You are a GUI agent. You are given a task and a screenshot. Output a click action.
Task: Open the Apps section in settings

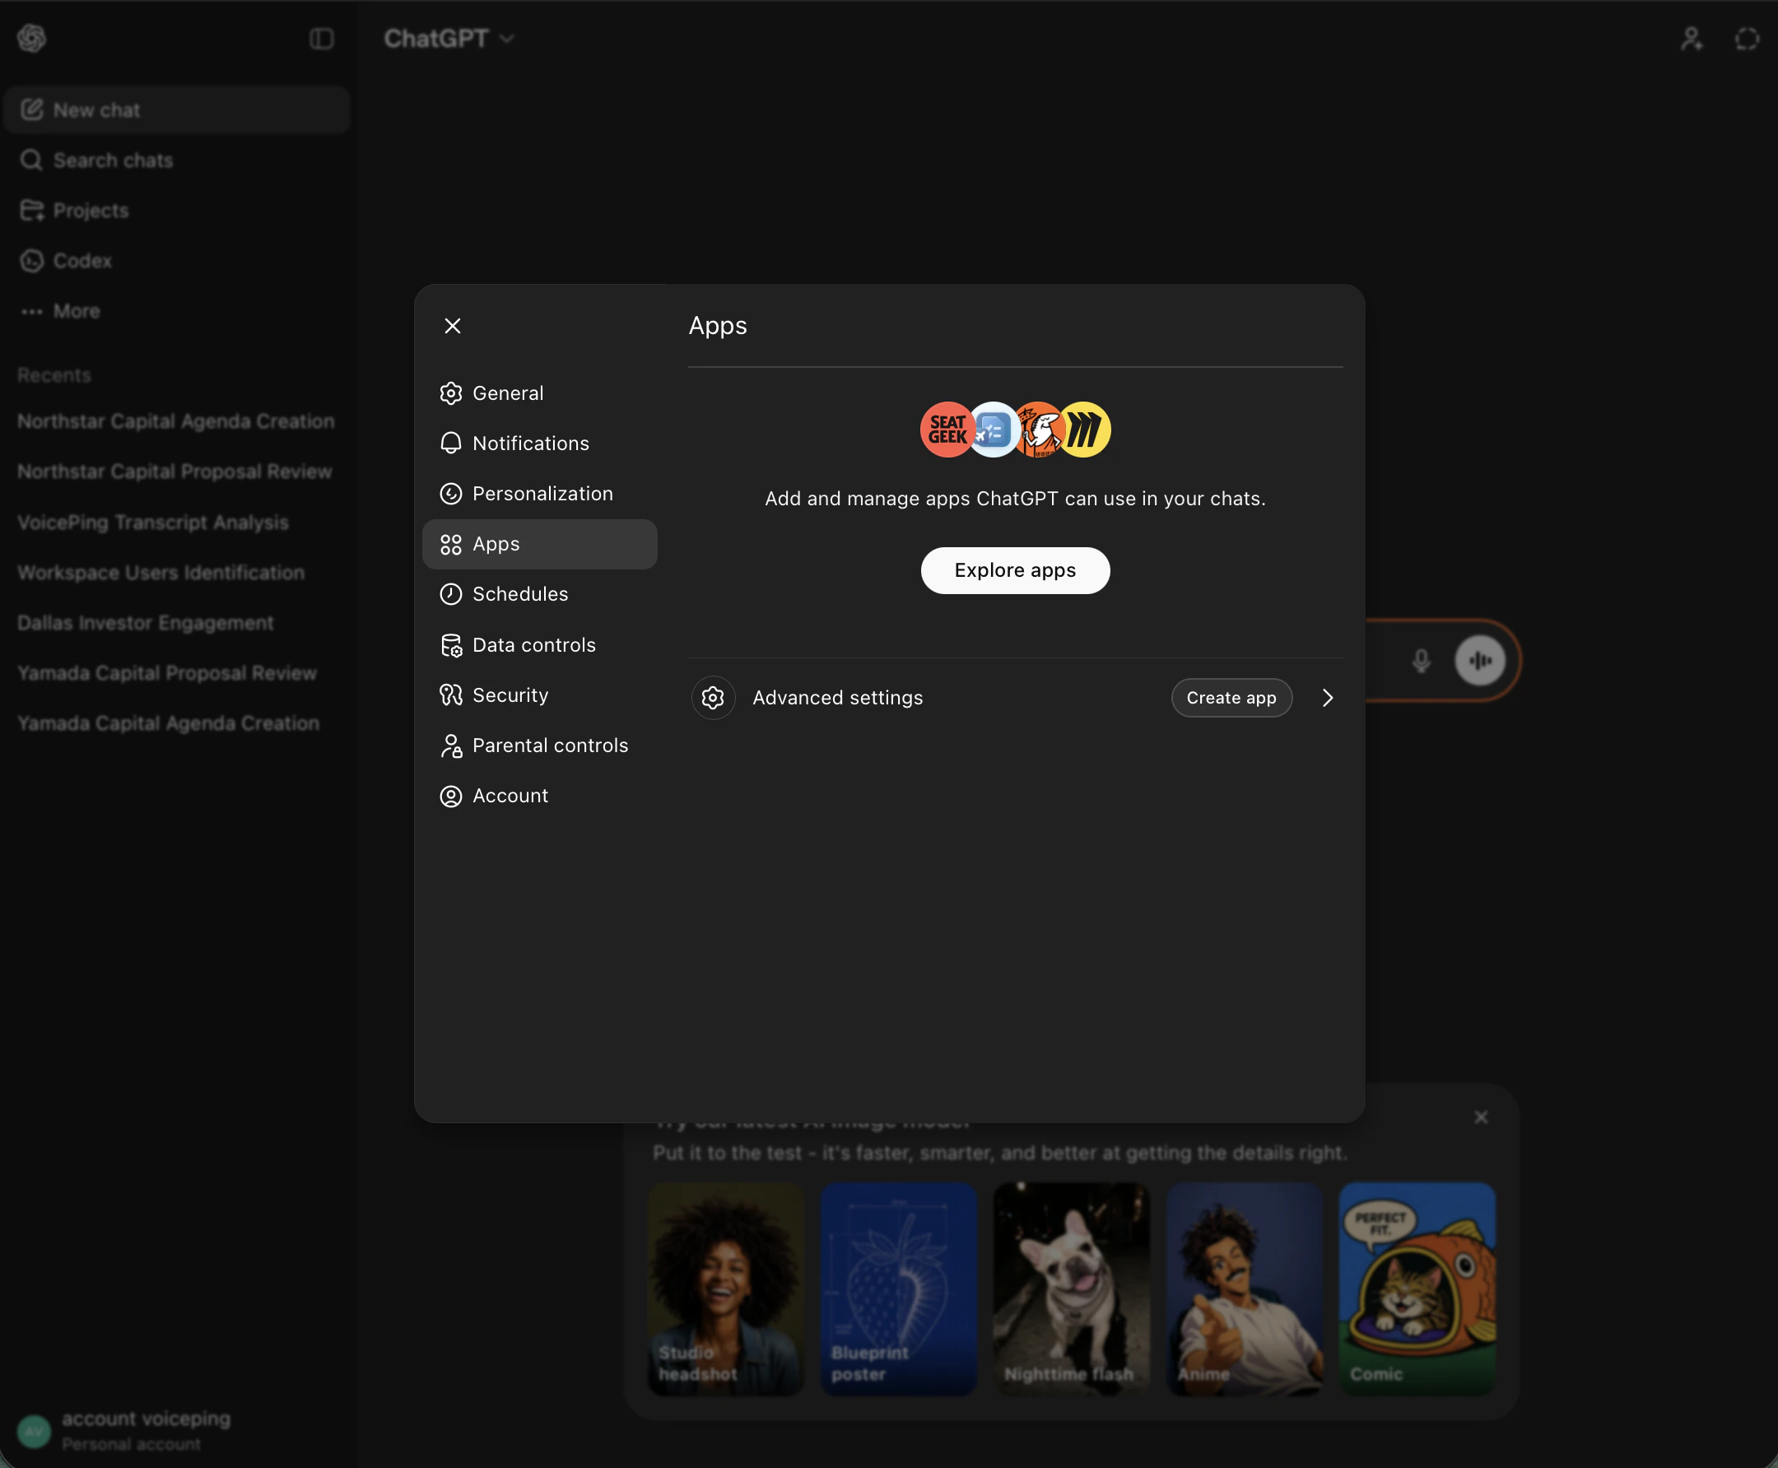pos(541,544)
